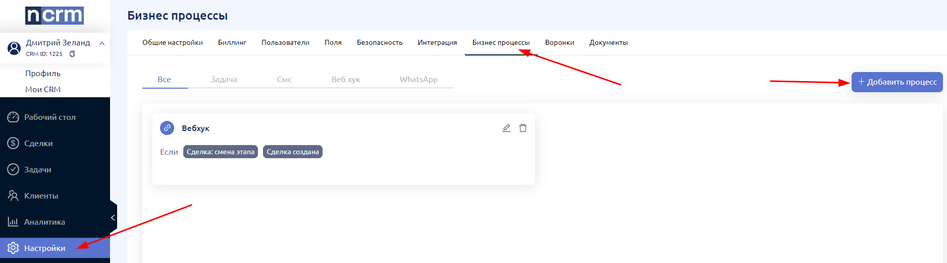The width and height of the screenshot is (947, 263).
Task: Click the Вебхук link icon
Action: tap(167, 128)
